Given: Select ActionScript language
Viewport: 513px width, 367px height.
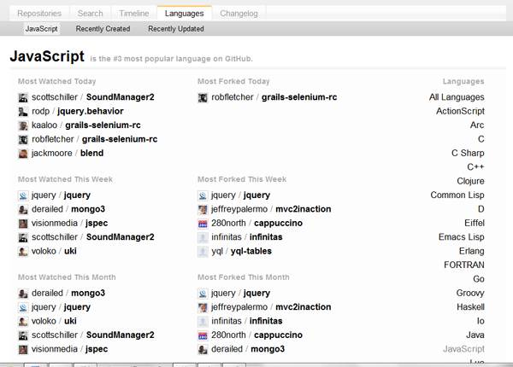Looking at the screenshot, I should (460, 111).
